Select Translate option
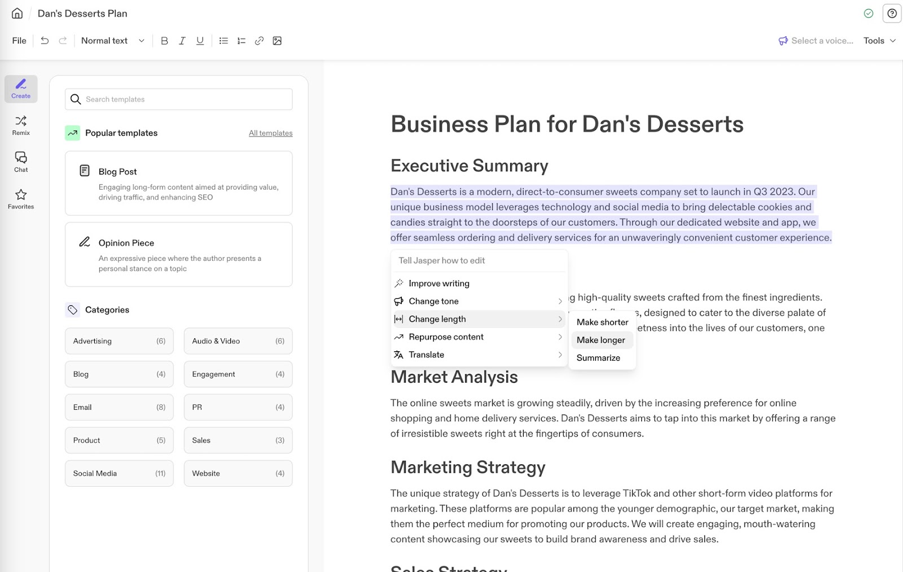This screenshot has height=572, width=903. click(479, 355)
